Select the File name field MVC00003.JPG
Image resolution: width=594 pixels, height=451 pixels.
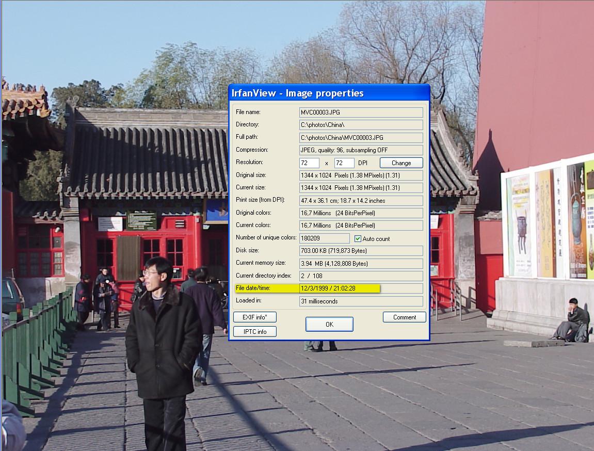361,112
